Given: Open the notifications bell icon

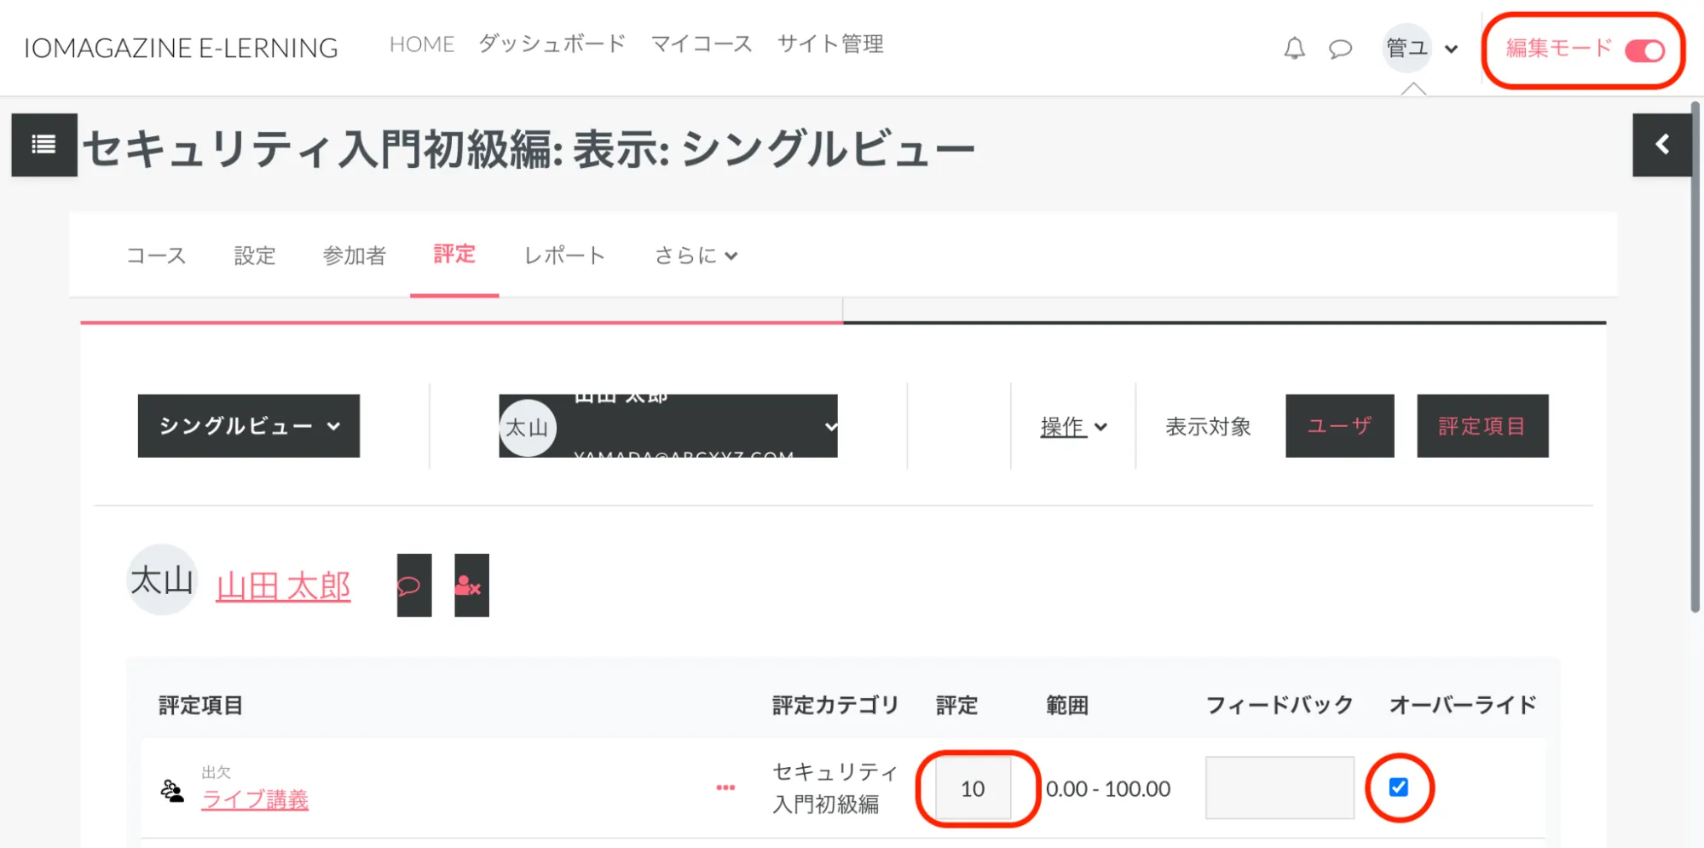Looking at the screenshot, I should pyautogui.click(x=1294, y=48).
